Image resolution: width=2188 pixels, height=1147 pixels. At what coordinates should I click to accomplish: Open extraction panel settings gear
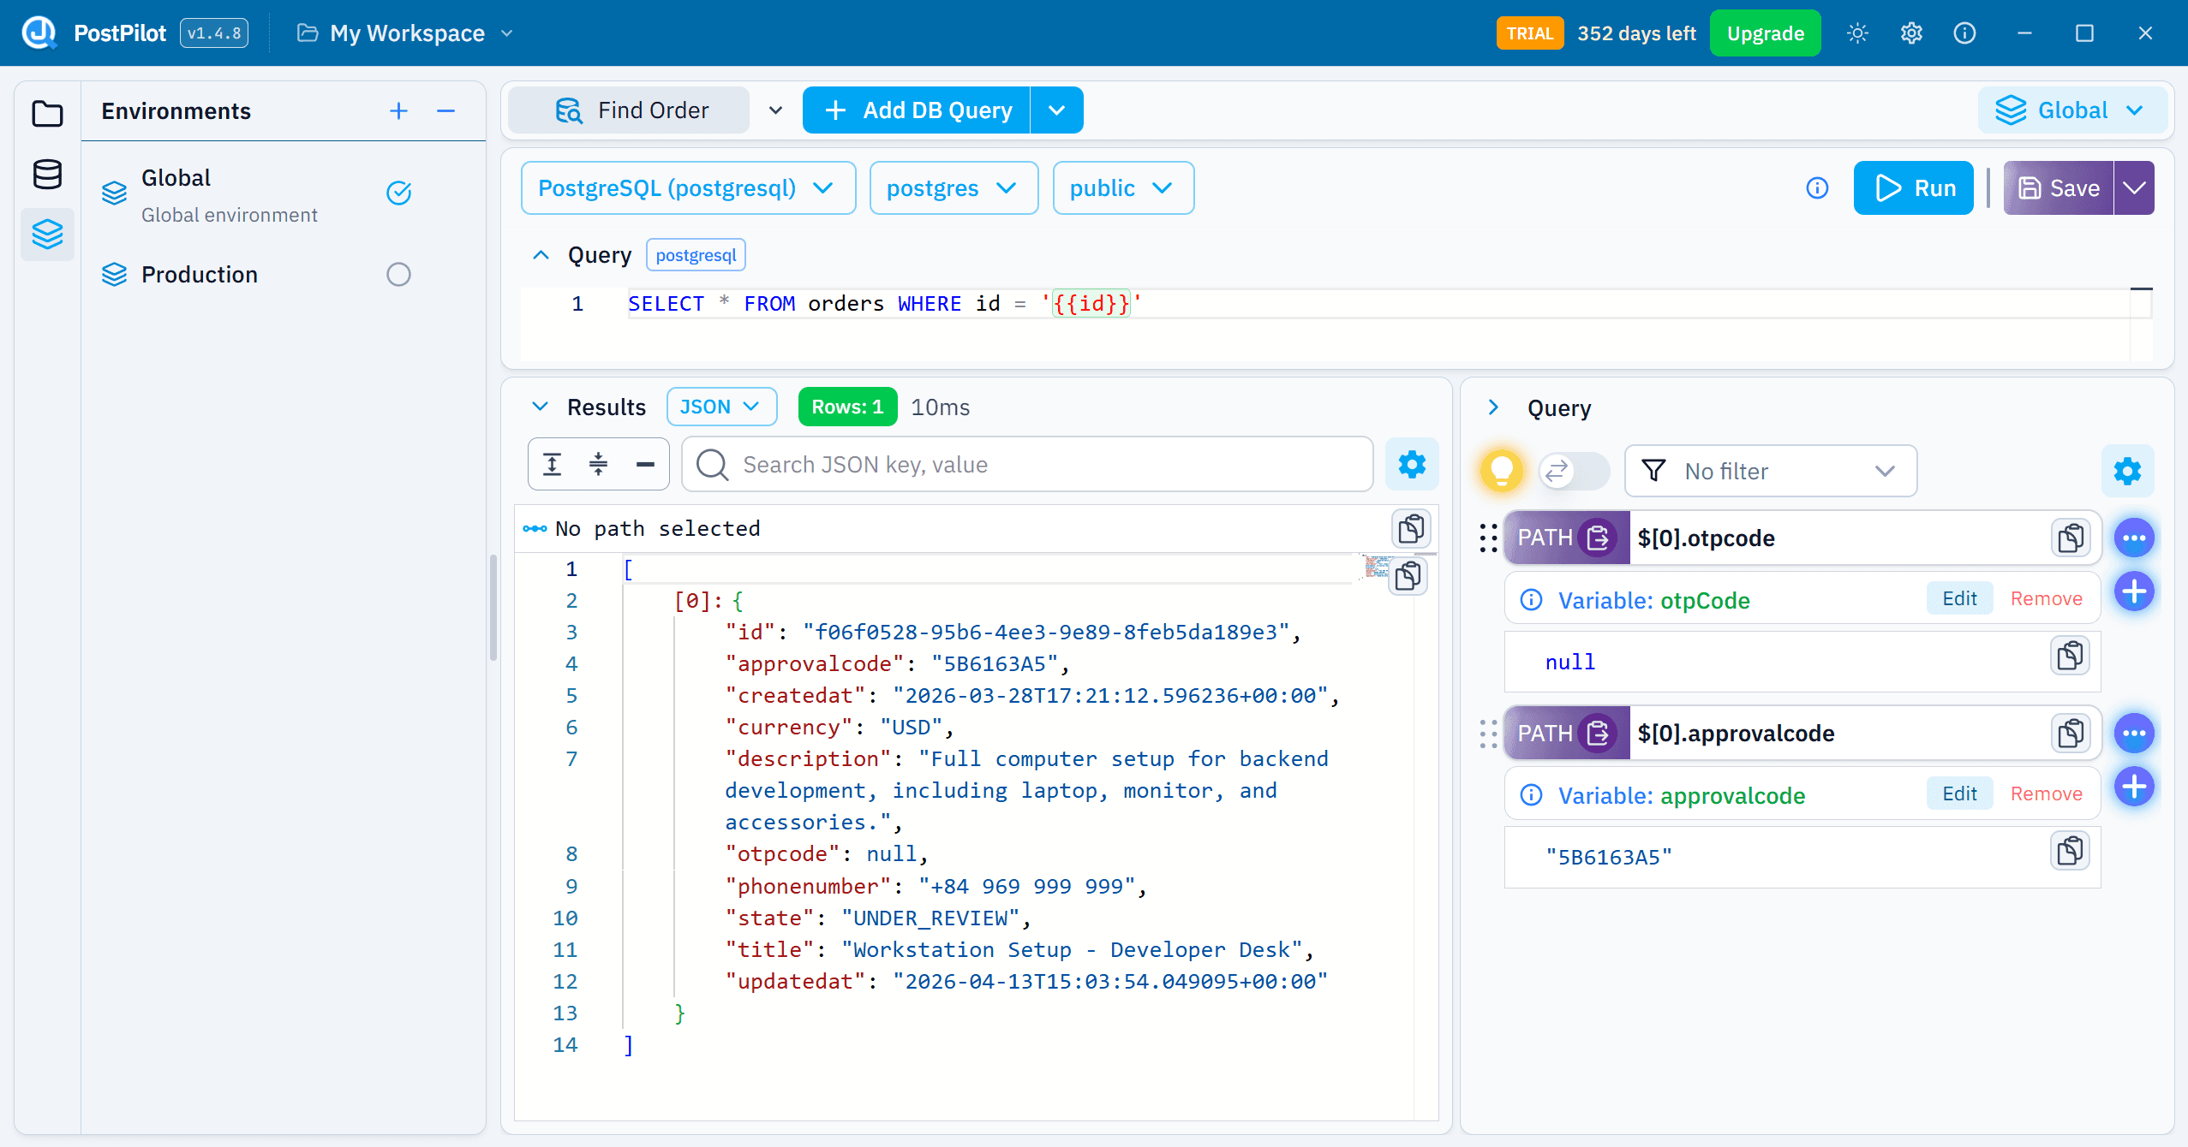click(x=2127, y=471)
